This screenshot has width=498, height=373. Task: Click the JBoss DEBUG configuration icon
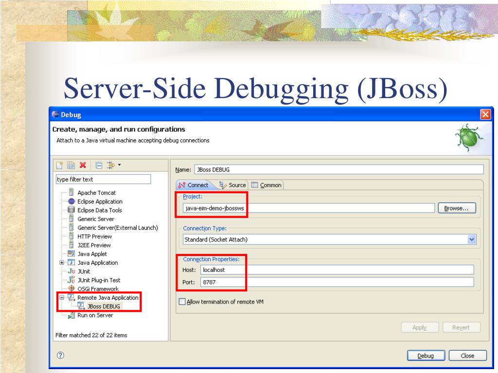[81, 306]
